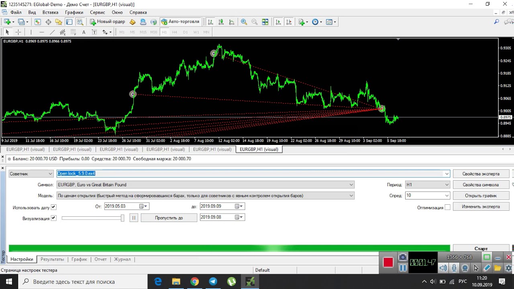Select the text label tool
Viewport: 514px width, 289px height.
coord(94,32)
